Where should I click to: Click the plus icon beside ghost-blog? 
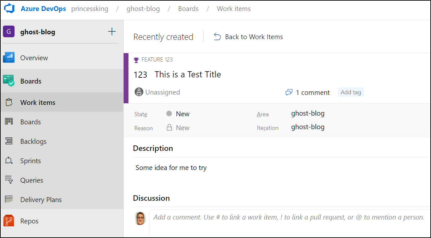click(x=112, y=31)
